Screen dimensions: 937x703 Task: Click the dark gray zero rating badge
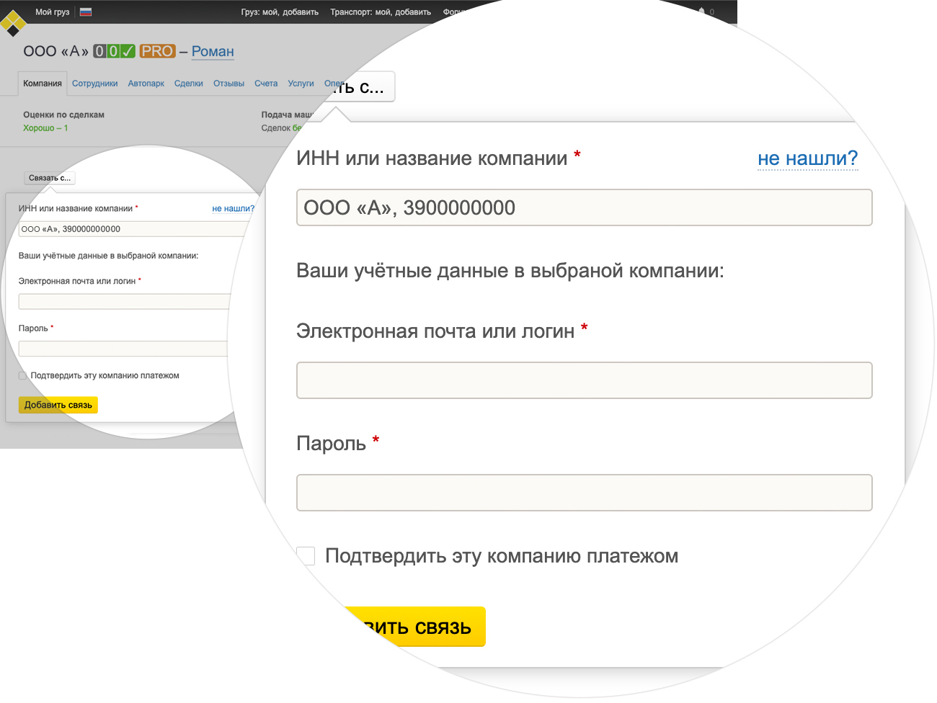tap(99, 51)
